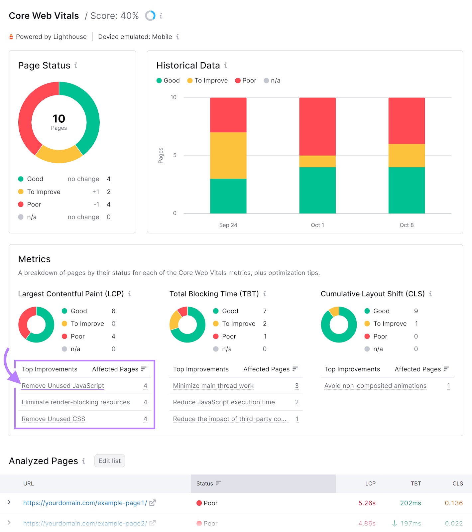Click the Oct 8 bar yellow segment
This screenshot has width=472, height=532.
click(407, 155)
